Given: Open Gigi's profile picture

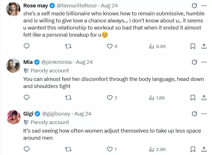Looking at the screenshot, I should (x=13, y=117).
